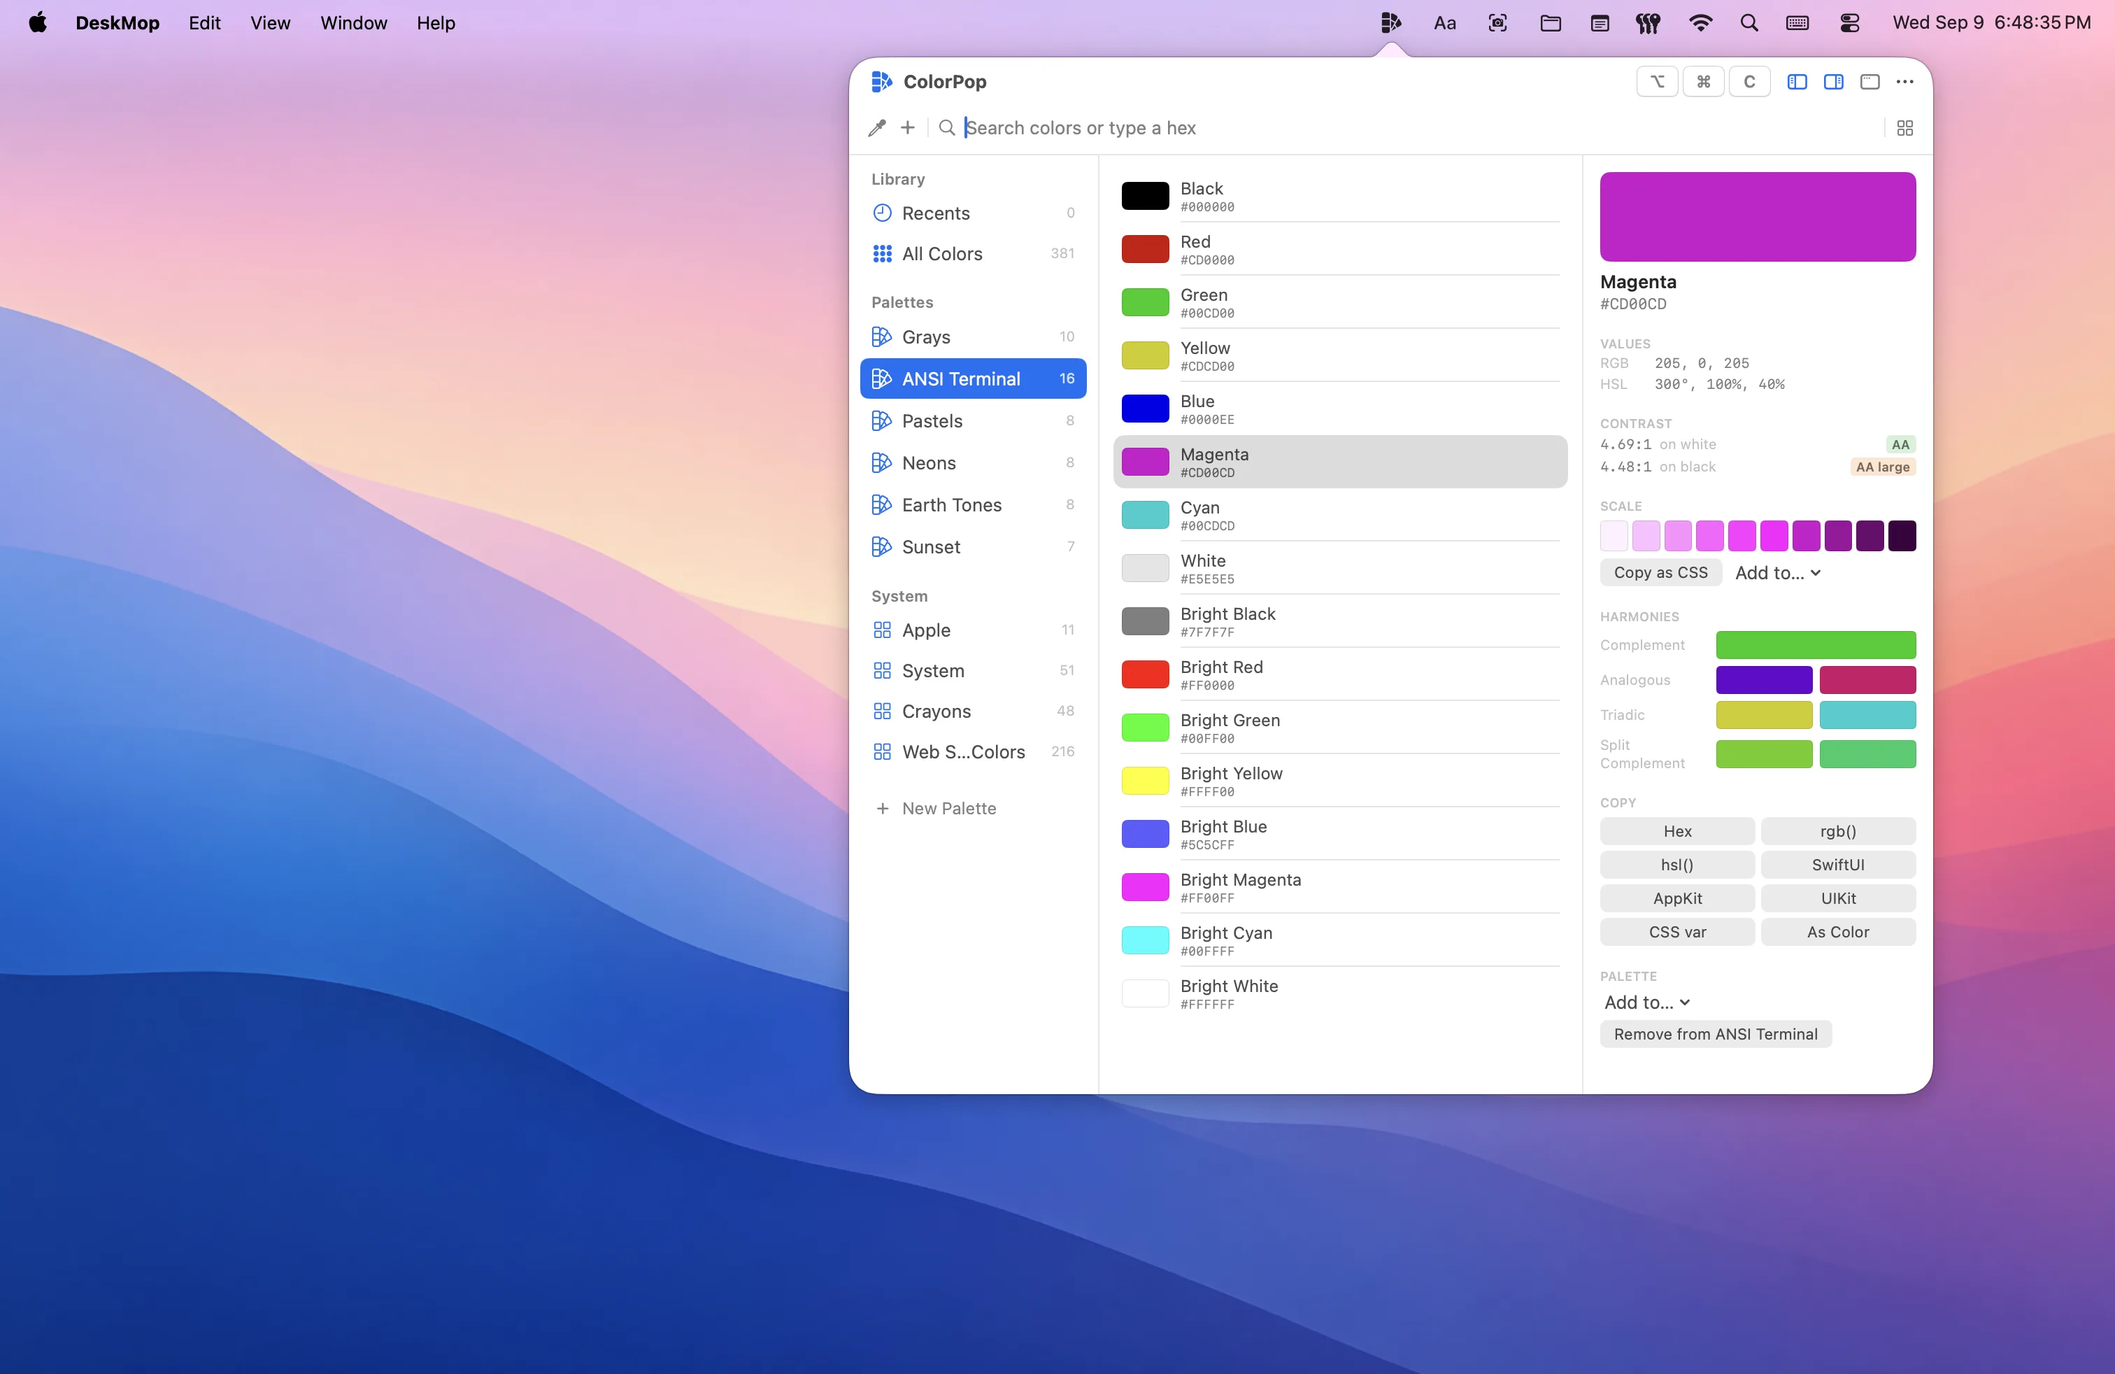Click the Command key shortcut button
The height and width of the screenshot is (1374, 2115).
[x=1702, y=82]
